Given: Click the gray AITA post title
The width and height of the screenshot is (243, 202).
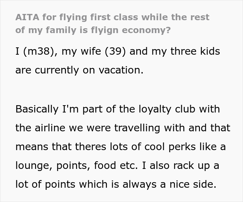Looking at the screenshot, I should coord(112,23).
